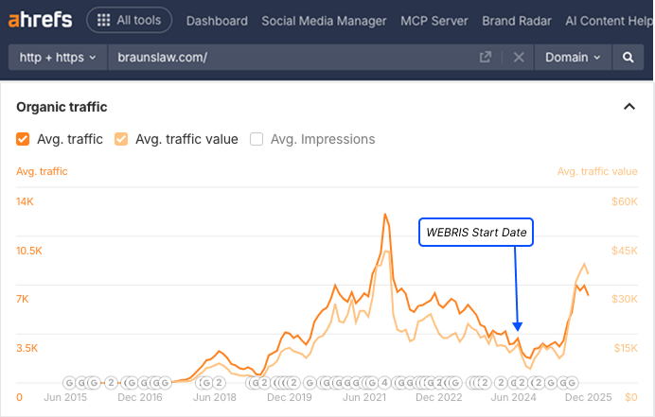The width and height of the screenshot is (655, 417).
Task: Open AI Content Helper
Action: coord(610,21)
